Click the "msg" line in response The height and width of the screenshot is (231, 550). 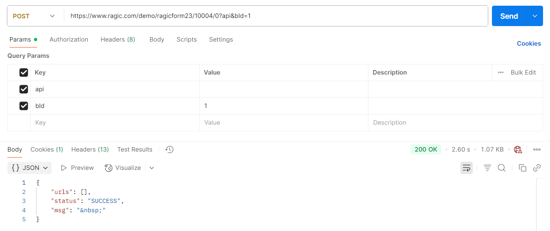click(x=78, y=210)
